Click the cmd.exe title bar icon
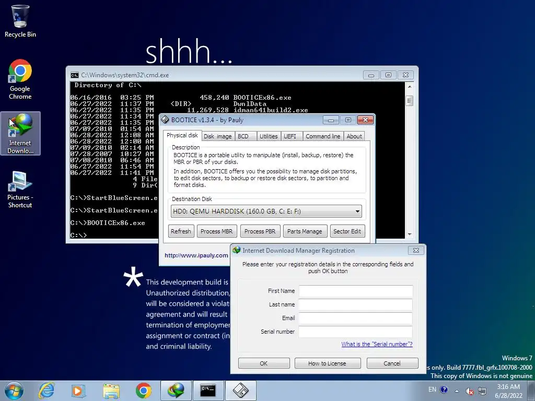This screenshot has width=535, height=401. (74, 75)
